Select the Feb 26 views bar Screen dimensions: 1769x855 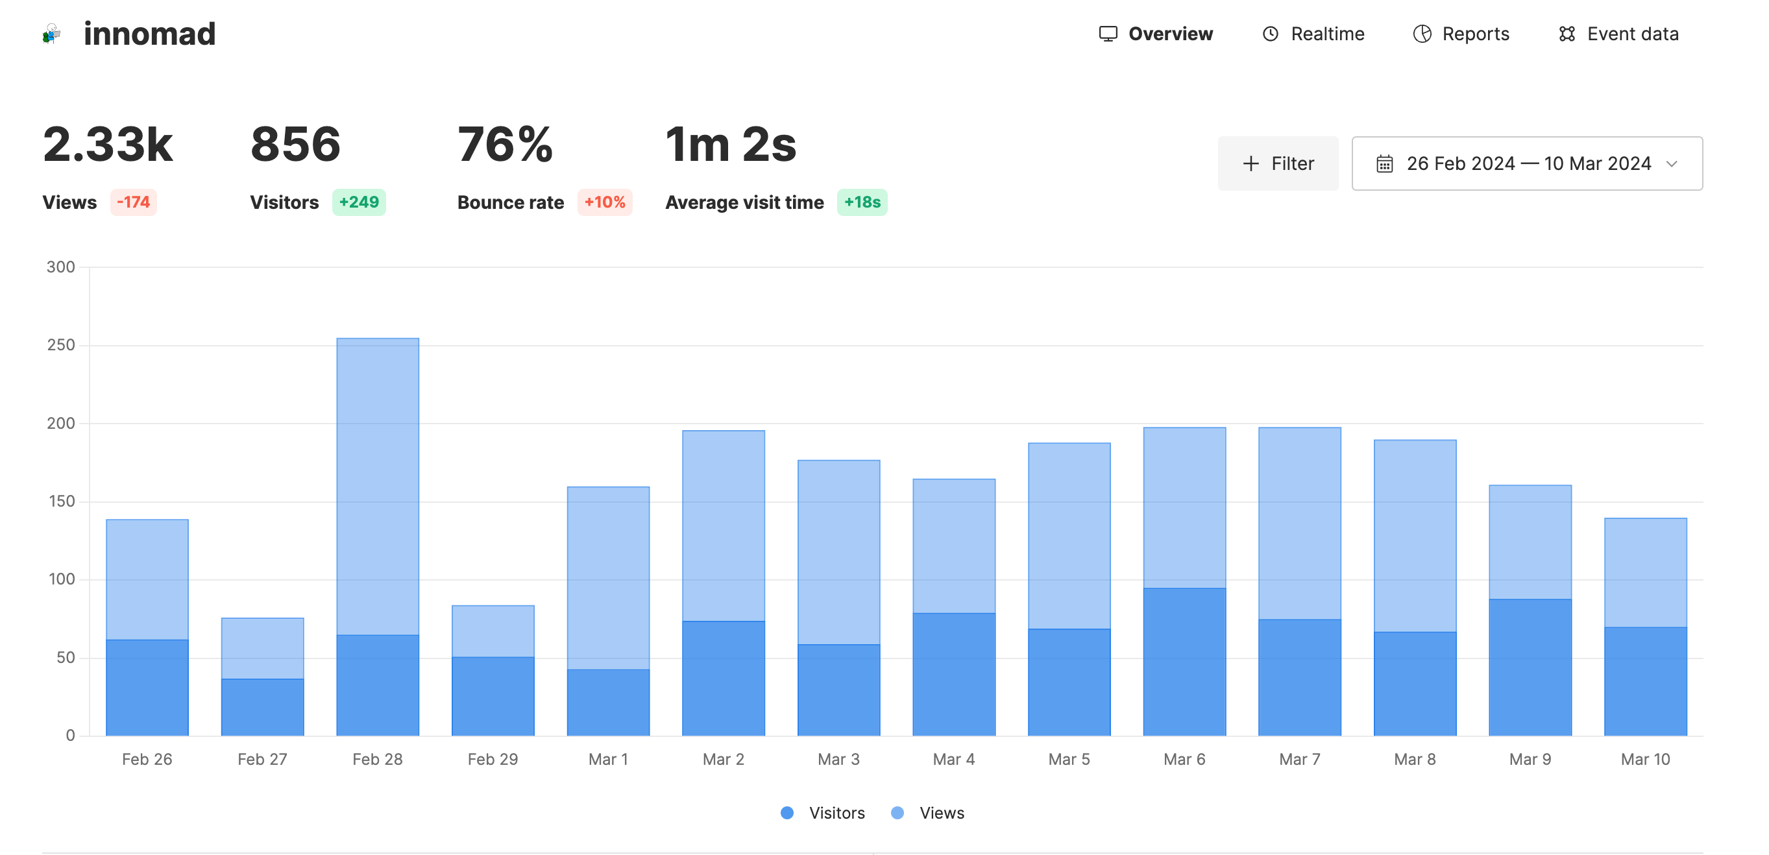pos(147,579)
